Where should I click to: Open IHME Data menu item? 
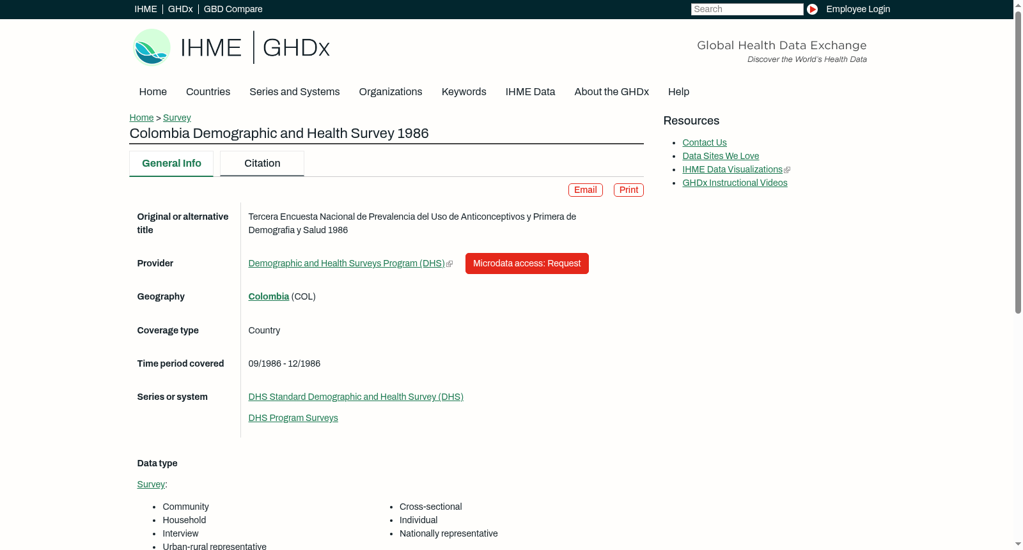click(x=530, y=91)
